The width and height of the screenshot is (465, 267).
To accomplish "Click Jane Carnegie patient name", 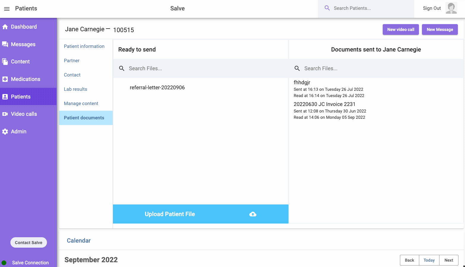I will 85,29.
